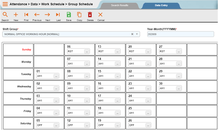This screenshot has width=218, height=130.
Task: Go to the Previous record
Action: [x=37, y=15]
